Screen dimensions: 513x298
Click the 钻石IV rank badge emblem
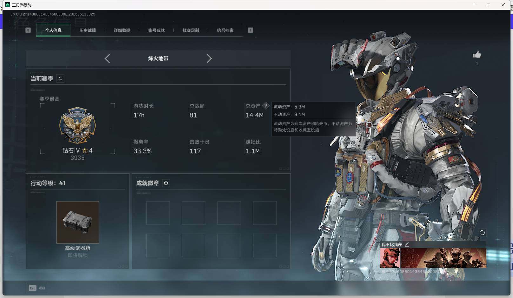pyautogui.click(x=77, y=125)
